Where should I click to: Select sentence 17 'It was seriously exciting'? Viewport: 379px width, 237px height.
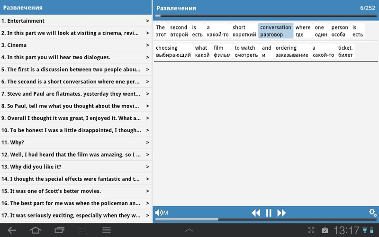(x=76, y=216)
